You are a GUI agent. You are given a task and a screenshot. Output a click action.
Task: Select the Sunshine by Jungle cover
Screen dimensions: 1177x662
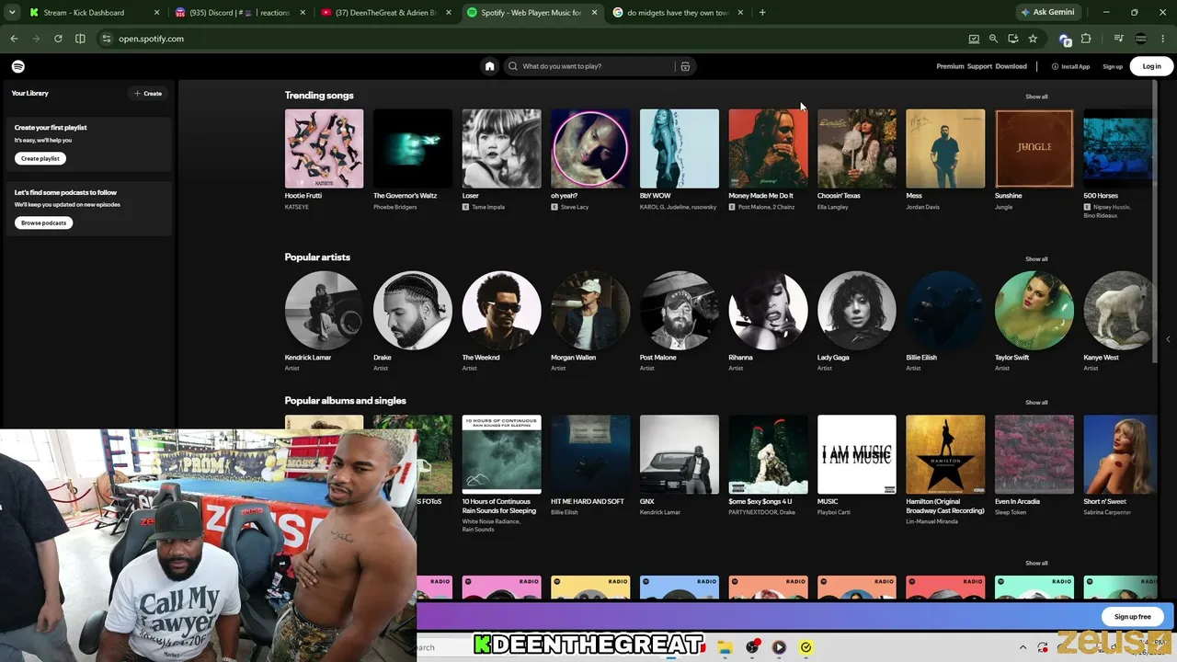click(1034, 149)
